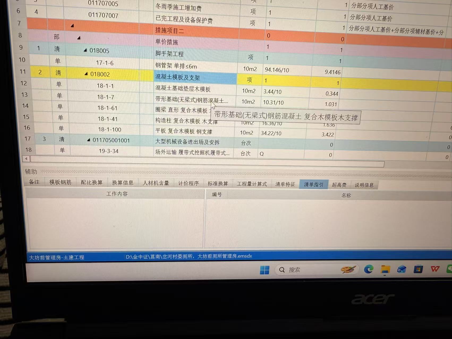
Task: Switch to the 人材机含量 tab
Action: point(156,183)
